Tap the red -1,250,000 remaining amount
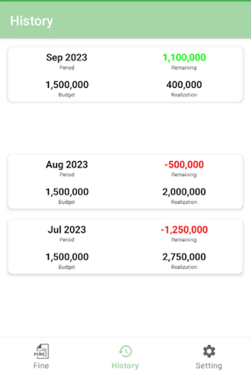The width and height of the screenshot is (251, 374). pos(184,230)
